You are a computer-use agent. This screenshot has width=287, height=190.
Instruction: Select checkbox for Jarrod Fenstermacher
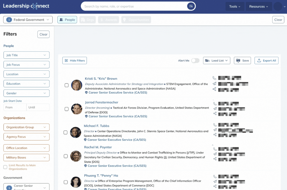coord(67,109)
